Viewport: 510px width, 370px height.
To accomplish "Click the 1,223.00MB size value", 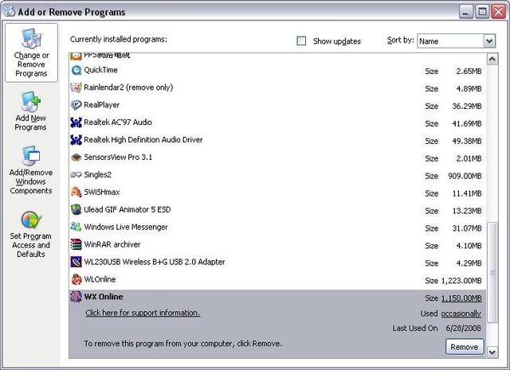I will [461, 281].
